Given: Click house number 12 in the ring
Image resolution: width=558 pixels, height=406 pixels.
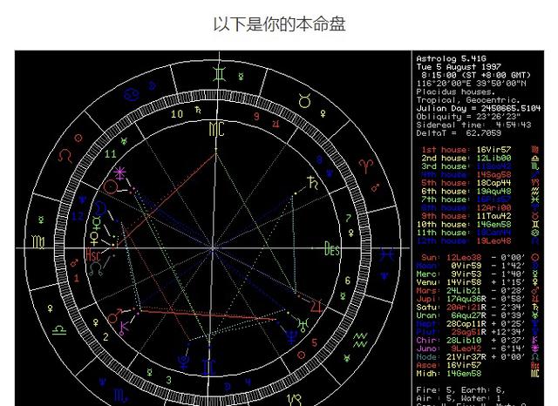Looking at the screenshot, I should tap(78, 216).
